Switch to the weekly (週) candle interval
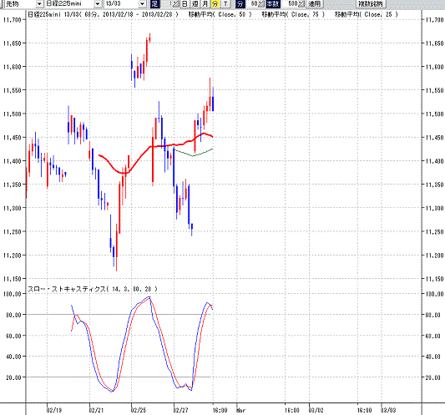The height and width of the screenshot is (415, 445). point(195,3)
